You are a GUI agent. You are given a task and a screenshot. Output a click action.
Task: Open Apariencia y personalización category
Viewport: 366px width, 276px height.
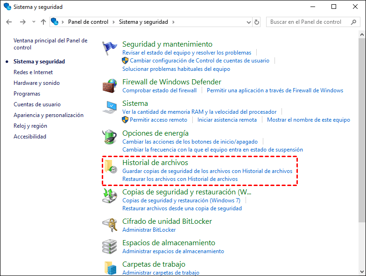point(49,115)
